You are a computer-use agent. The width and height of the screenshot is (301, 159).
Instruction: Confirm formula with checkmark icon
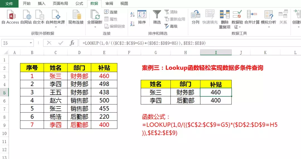pos(61,43)
